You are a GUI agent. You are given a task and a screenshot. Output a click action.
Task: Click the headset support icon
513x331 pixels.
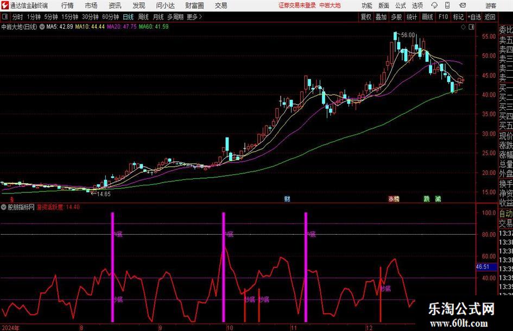(434, 5)
